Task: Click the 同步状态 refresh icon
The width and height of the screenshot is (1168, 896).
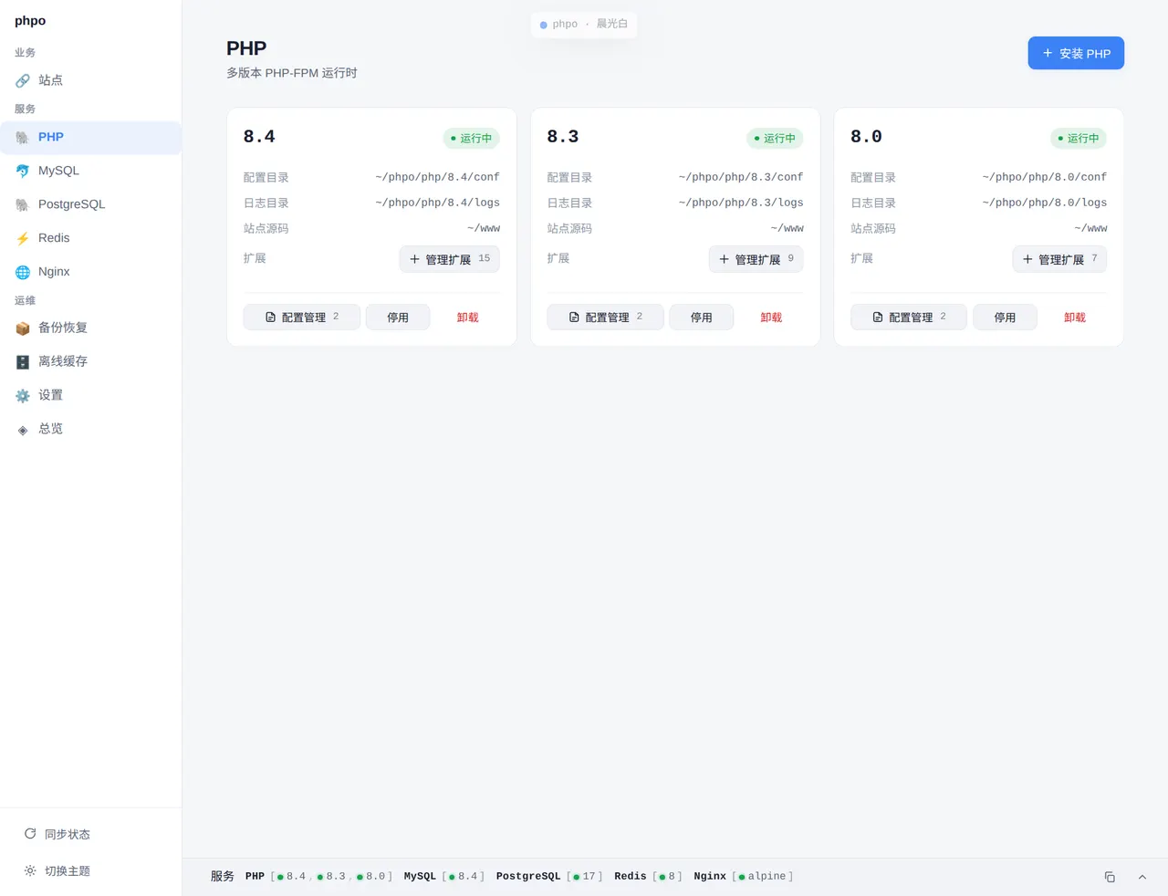Action: (30, 834)
